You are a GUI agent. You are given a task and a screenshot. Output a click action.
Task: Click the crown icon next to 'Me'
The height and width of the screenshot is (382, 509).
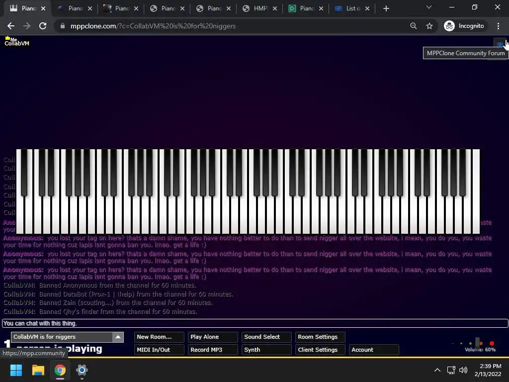[7, 38]
